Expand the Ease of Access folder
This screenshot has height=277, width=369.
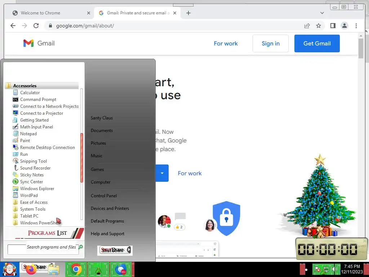point(34,202)
